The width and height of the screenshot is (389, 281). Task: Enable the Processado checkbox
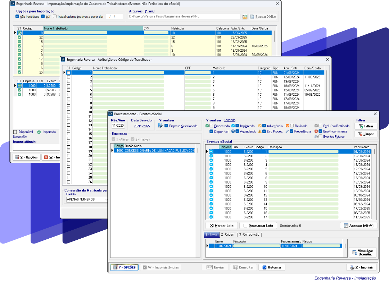pos(211,126)
